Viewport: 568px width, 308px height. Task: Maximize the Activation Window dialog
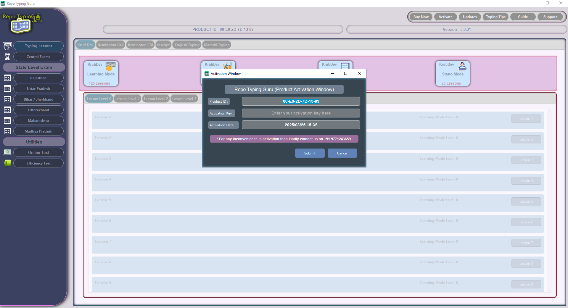(346, 73)
